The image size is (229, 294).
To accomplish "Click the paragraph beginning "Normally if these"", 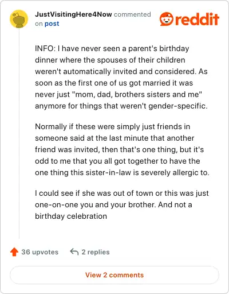I will pyautogui.click(x=122, y=149).
